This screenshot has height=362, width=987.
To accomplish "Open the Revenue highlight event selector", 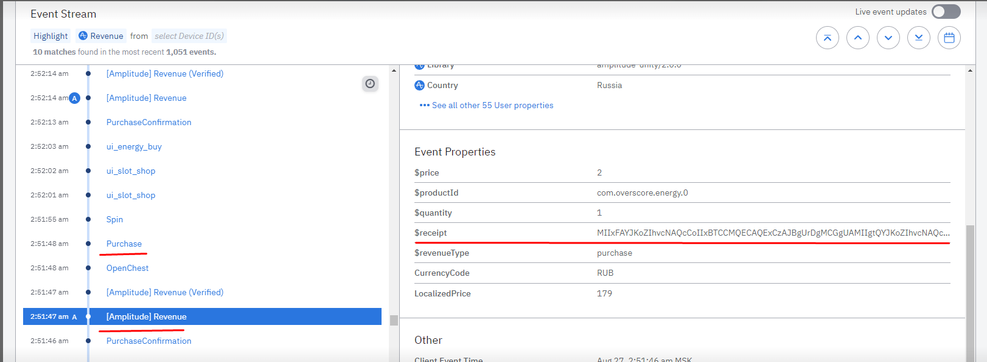I will coord(101,36).
